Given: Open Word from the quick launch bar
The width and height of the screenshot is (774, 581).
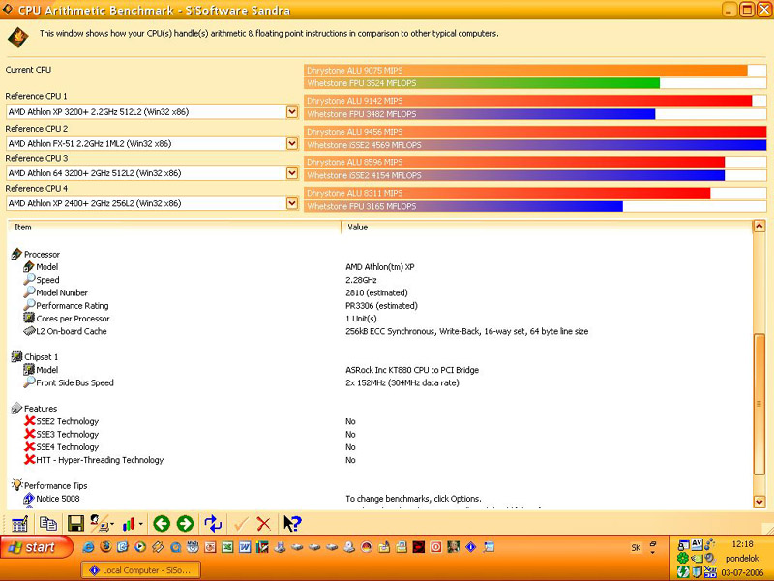Looking at the screenshot, I should [x=245, y=547].
